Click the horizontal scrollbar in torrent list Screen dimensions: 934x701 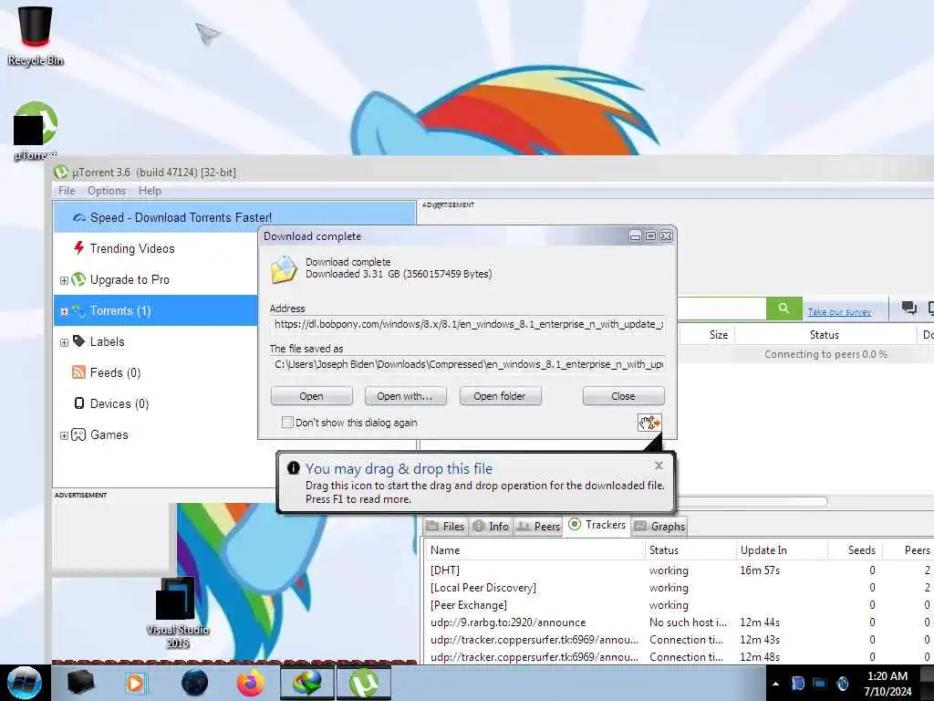(x=752, y=501)
